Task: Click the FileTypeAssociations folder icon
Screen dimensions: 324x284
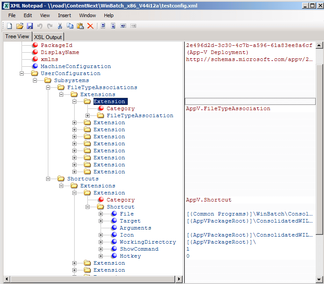Action: pos(61,87)
